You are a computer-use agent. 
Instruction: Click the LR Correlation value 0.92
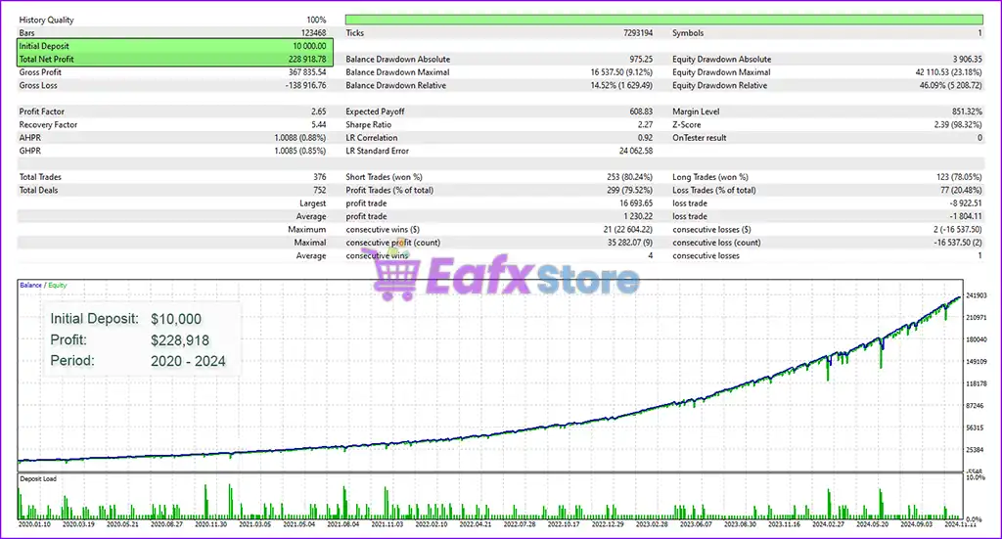(x=646, y=137)
